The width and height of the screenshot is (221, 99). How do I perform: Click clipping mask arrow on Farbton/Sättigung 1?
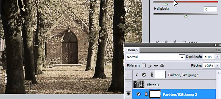tap(137, 75)
